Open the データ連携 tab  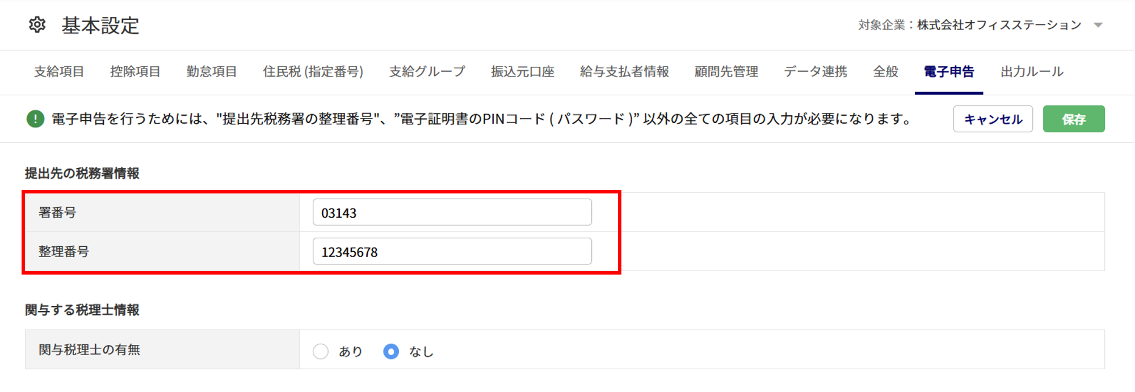point(815,71)
